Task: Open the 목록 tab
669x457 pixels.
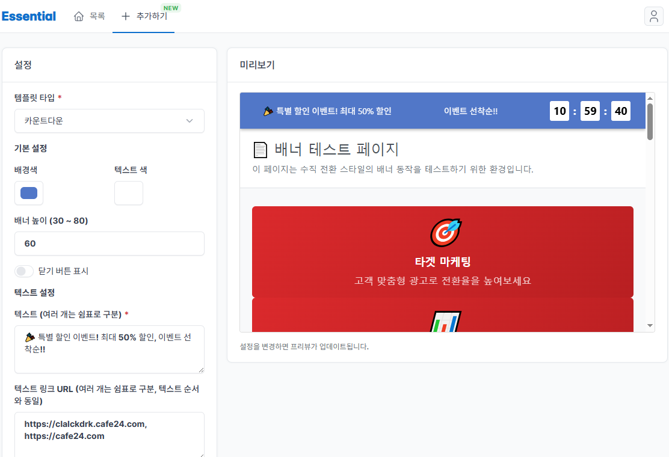Action: 90,16
